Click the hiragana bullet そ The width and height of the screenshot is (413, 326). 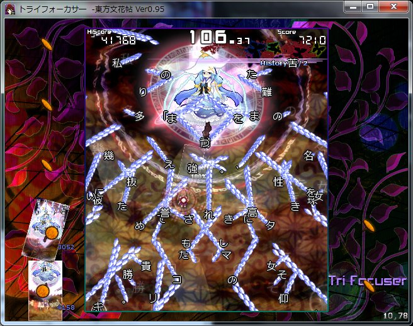(x=282, y=274)
